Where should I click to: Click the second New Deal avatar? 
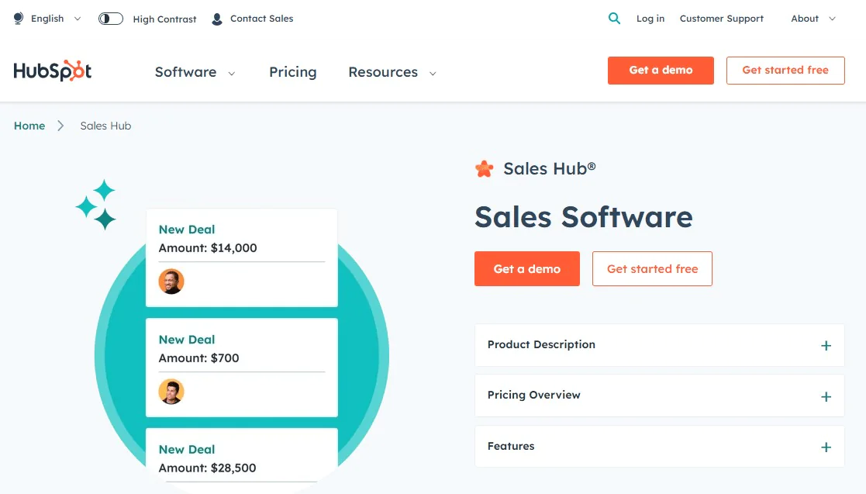tap(171, 392)
